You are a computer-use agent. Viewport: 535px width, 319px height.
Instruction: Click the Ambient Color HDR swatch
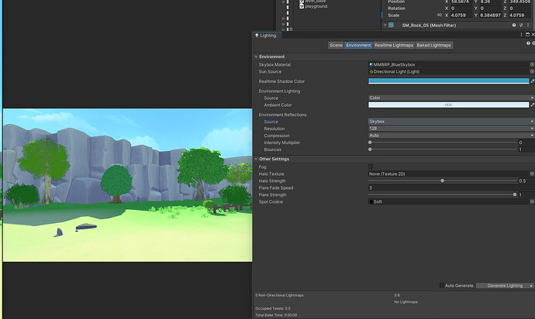tap(448, 105)
